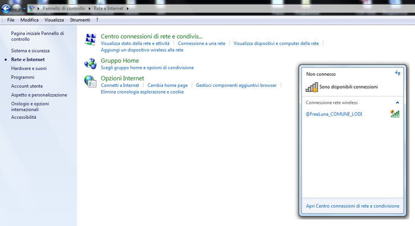Expand arrow after Pannello di controllo breadcrumb
The image size is (415, 226).
click(x=90, y=9)
